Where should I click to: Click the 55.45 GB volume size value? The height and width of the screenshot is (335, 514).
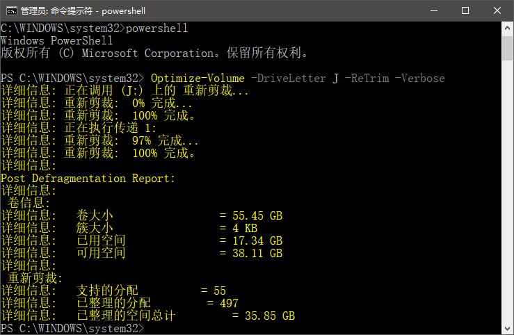click(x=257, y=215)
